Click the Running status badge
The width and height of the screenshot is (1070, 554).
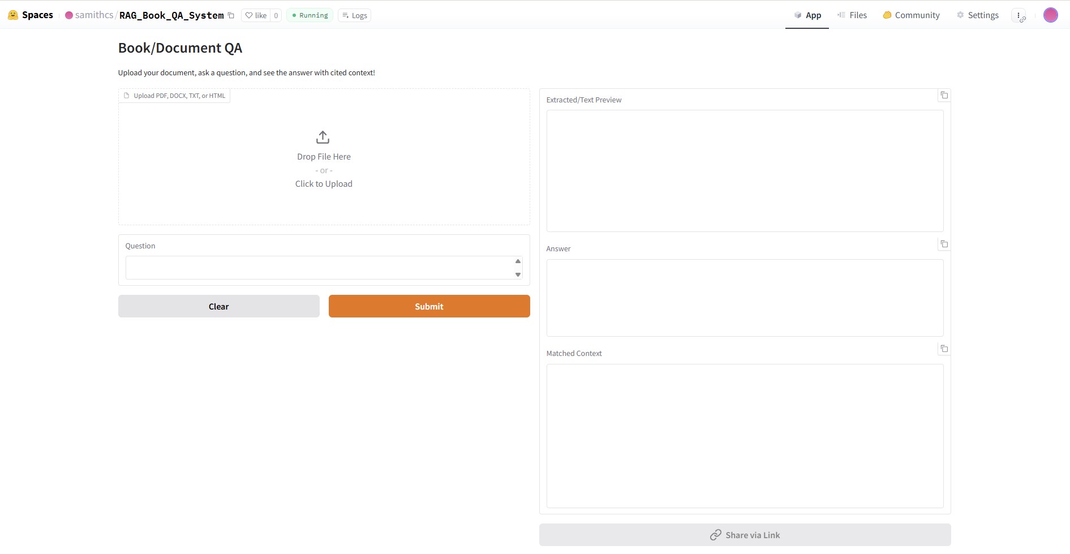click(x=310, y=15)
